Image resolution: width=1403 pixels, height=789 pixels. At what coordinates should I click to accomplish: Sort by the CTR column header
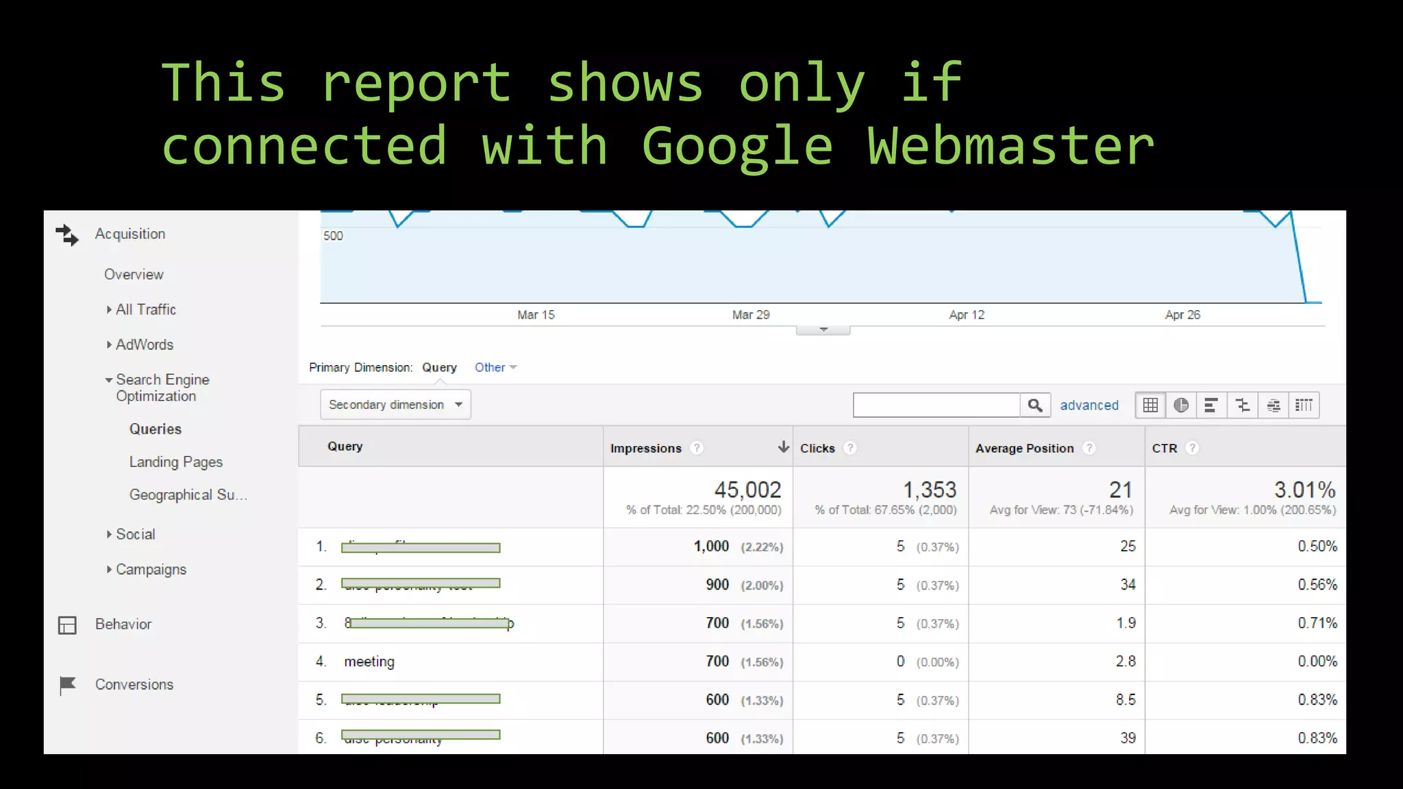tap(1165, 449)
